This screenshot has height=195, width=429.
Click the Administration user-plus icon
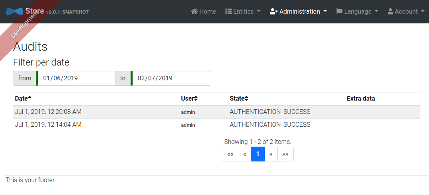(274, 11)
